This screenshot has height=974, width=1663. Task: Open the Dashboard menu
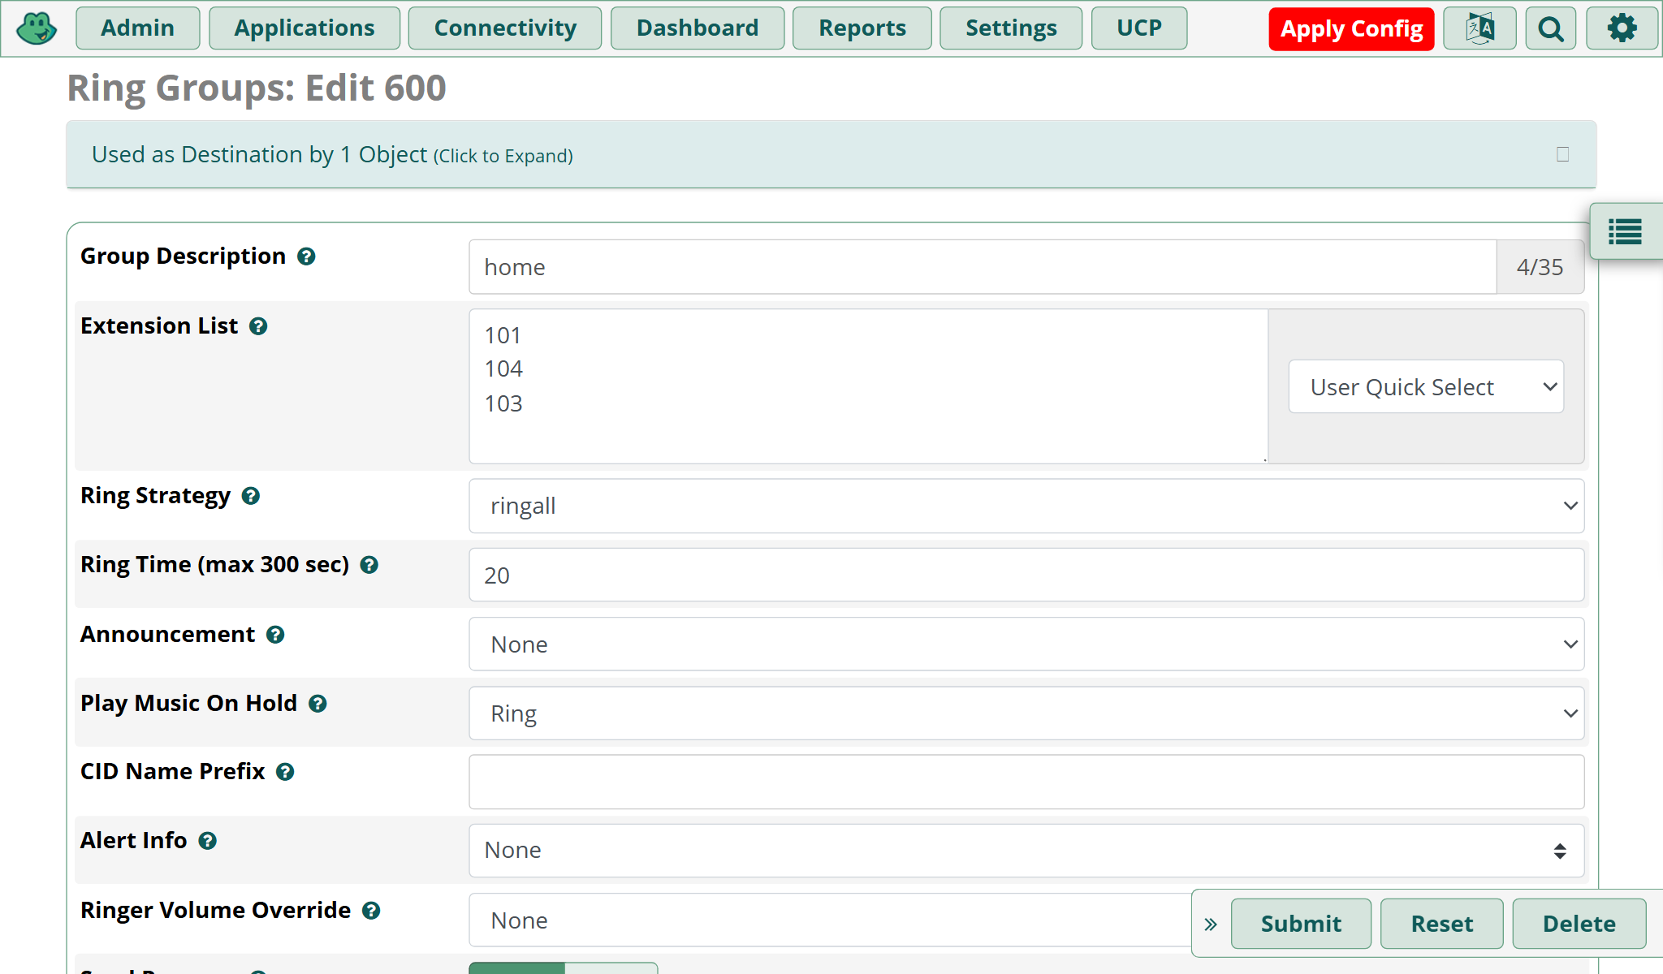click(x=698, y=28)
